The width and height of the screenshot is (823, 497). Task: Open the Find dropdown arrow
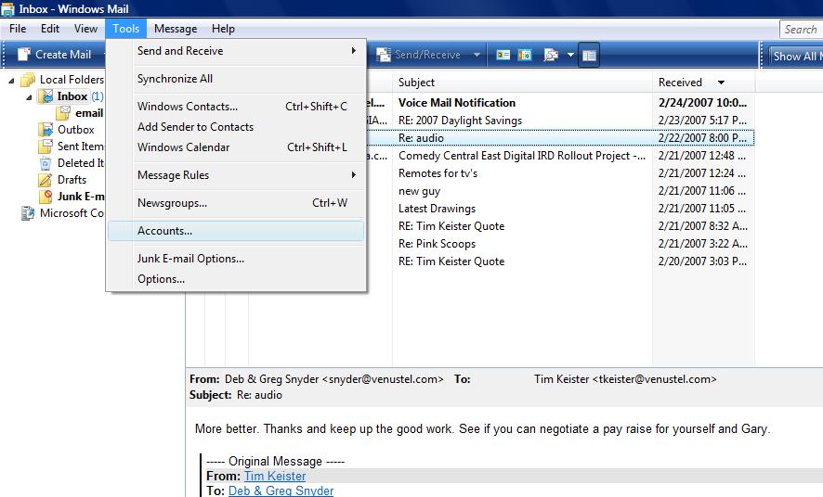tap(570, 55)
